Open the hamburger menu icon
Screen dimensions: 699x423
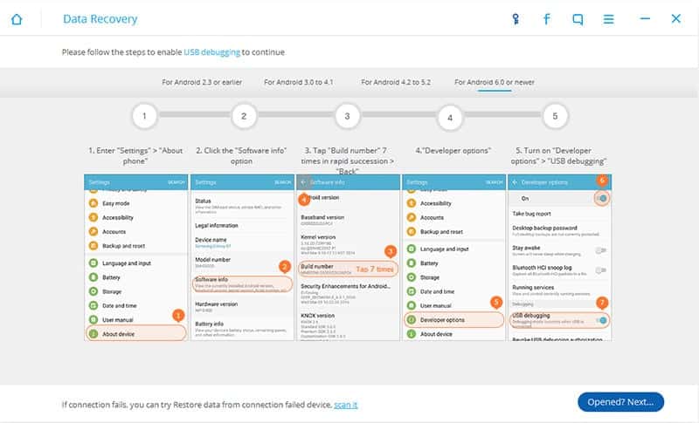pyautogui.click(x=608, y=19)
